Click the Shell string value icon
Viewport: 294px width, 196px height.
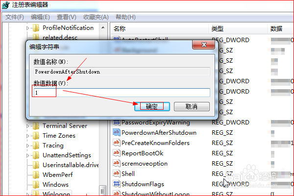pos(117,173)
